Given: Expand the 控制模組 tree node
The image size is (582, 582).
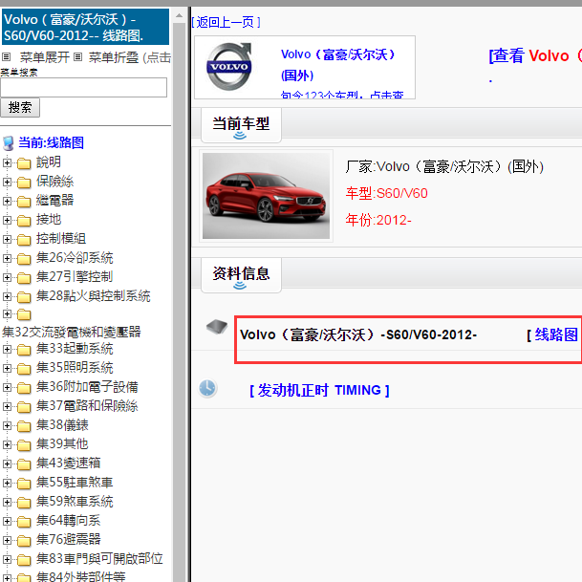Looking at the screenshot, I should pyautogui.click(x=7, y=240).
